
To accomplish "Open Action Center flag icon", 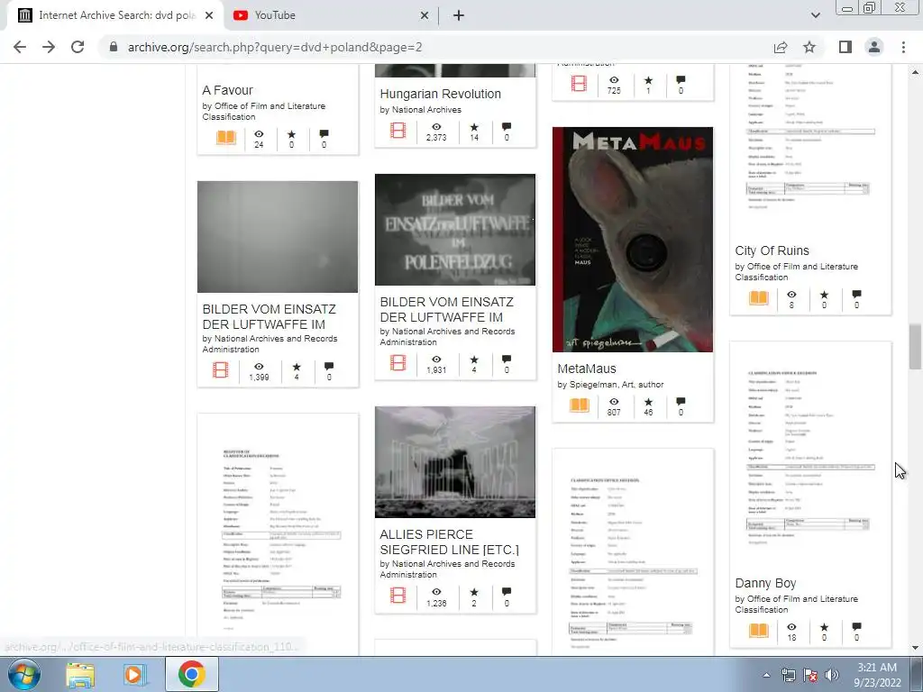I will (810, 675).
